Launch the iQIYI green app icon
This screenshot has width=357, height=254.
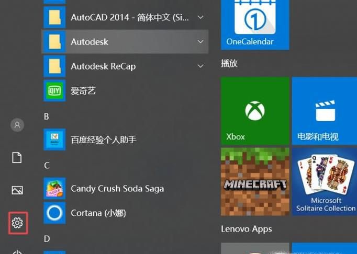click(54, 90)
